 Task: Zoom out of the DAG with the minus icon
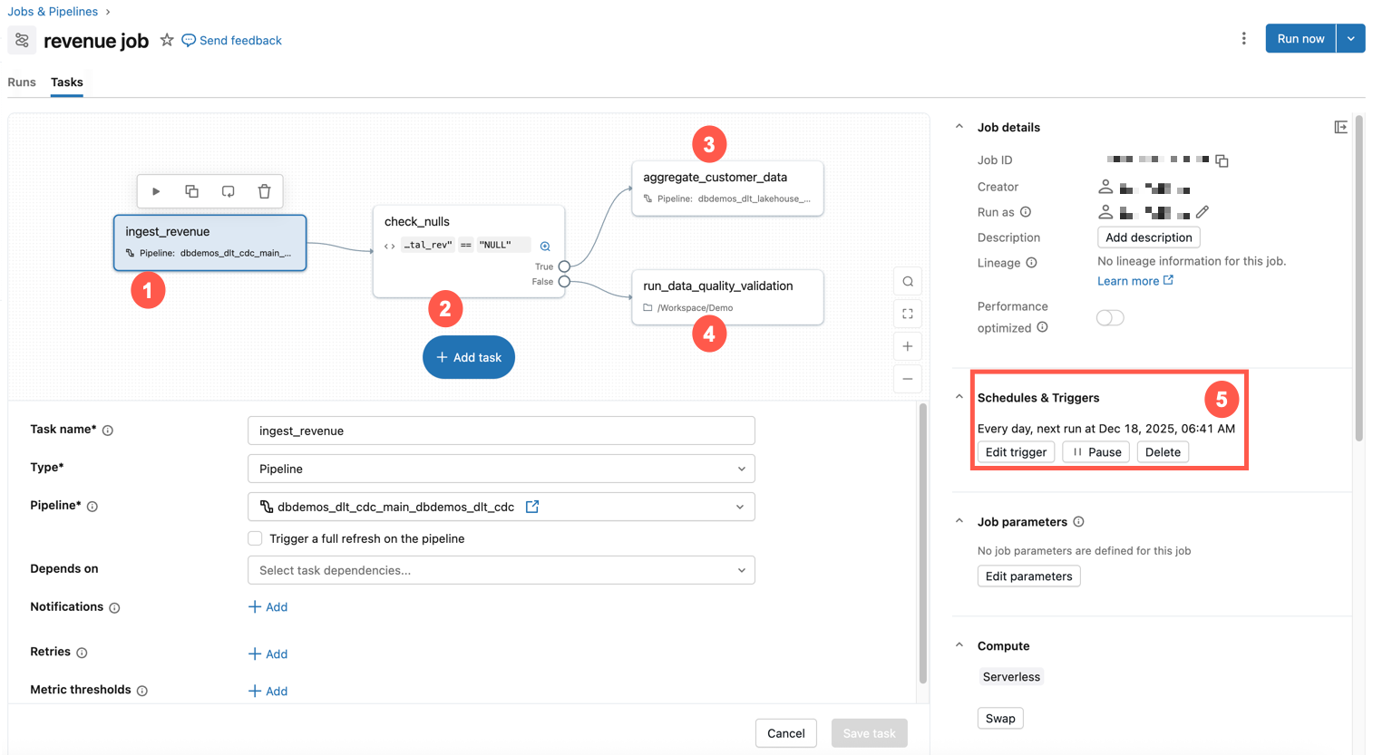point(907,379)
